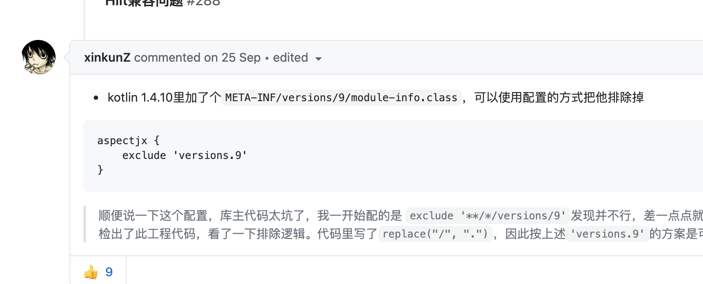703x284 pixels.
Task: Click the META-INF/versions/9/module-info.class code span
Action: 341,97
